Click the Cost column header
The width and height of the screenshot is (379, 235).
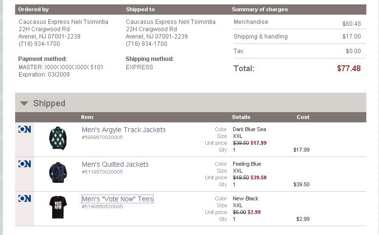point(303,117)
